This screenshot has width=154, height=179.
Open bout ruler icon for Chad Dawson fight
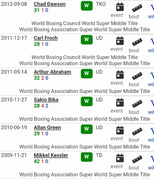click(137, 8)
